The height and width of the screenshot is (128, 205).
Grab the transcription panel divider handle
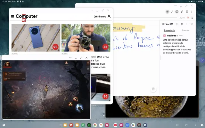161,58
